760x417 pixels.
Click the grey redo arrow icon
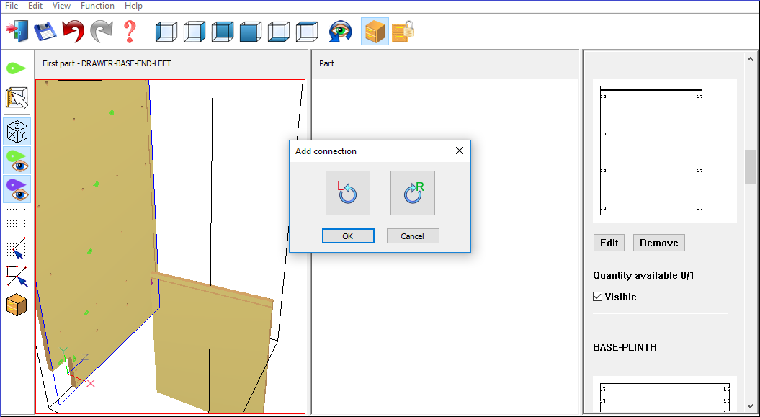(102, 32)
